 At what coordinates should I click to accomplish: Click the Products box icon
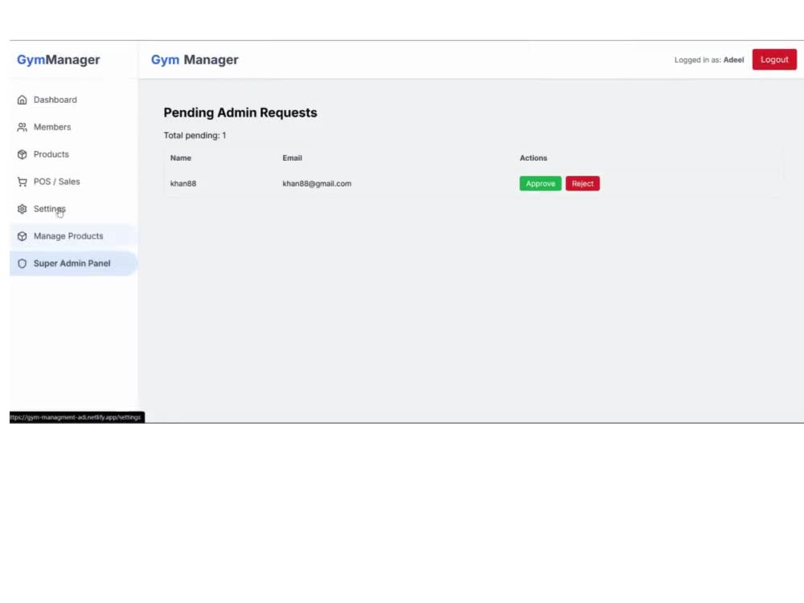tap(22, 154)
